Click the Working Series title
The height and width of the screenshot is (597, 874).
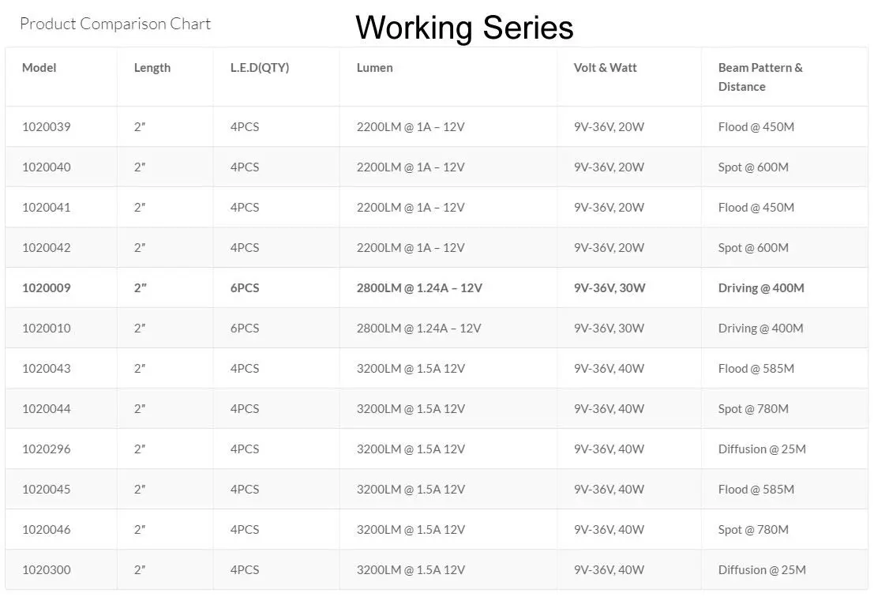[464, 27]
